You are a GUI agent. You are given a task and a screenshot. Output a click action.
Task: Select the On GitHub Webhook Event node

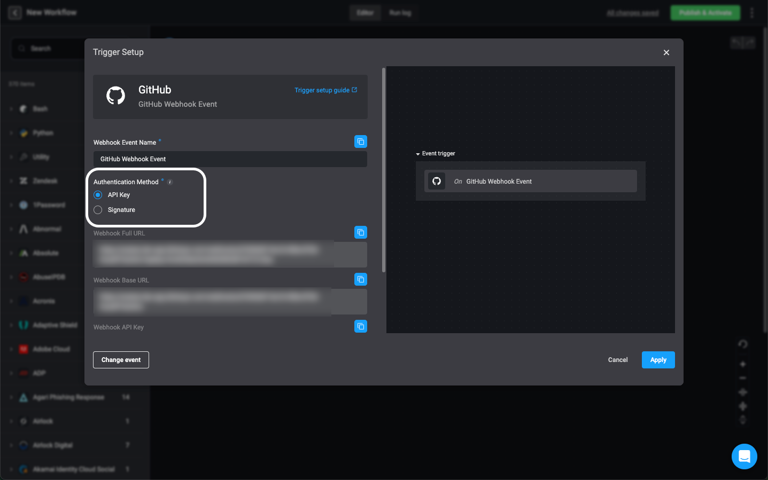[531, 181]
